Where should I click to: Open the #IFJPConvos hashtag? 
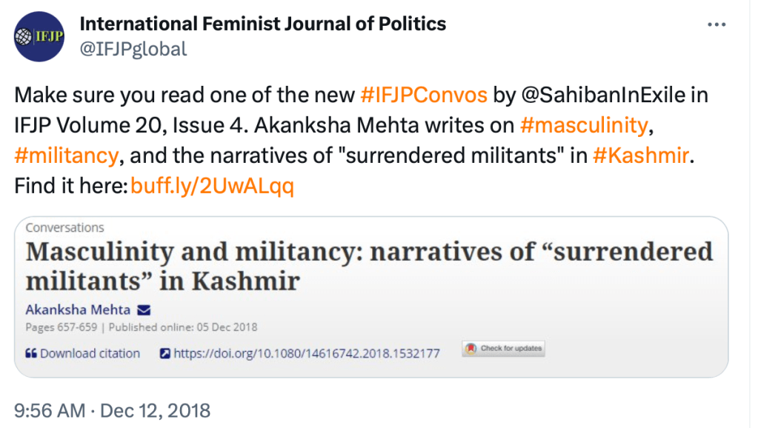tap(424, 96)
